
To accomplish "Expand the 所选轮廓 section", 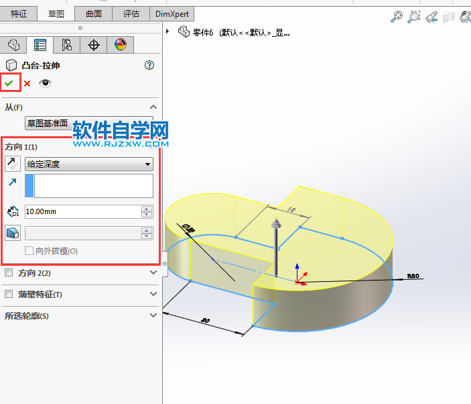I will coord(153,315).
